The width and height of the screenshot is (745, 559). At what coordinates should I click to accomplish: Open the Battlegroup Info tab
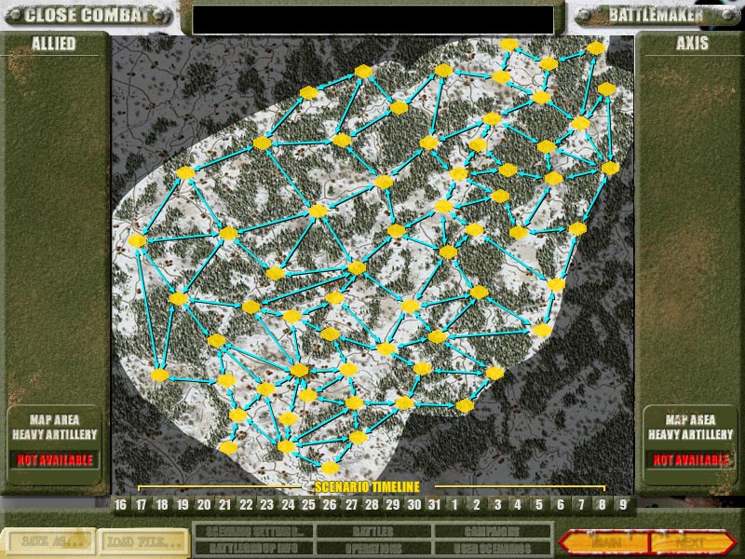tap(253, 548)
